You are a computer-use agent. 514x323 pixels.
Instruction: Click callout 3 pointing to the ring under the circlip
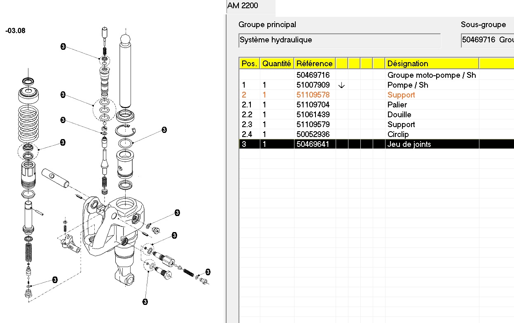point(164,130)
